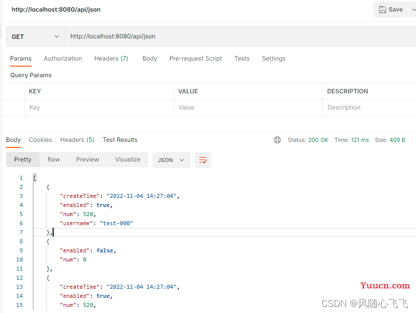Click the network globe icon
Viewport: 416px width, 313px height.
pyautogui.click(x=277, y=140)
